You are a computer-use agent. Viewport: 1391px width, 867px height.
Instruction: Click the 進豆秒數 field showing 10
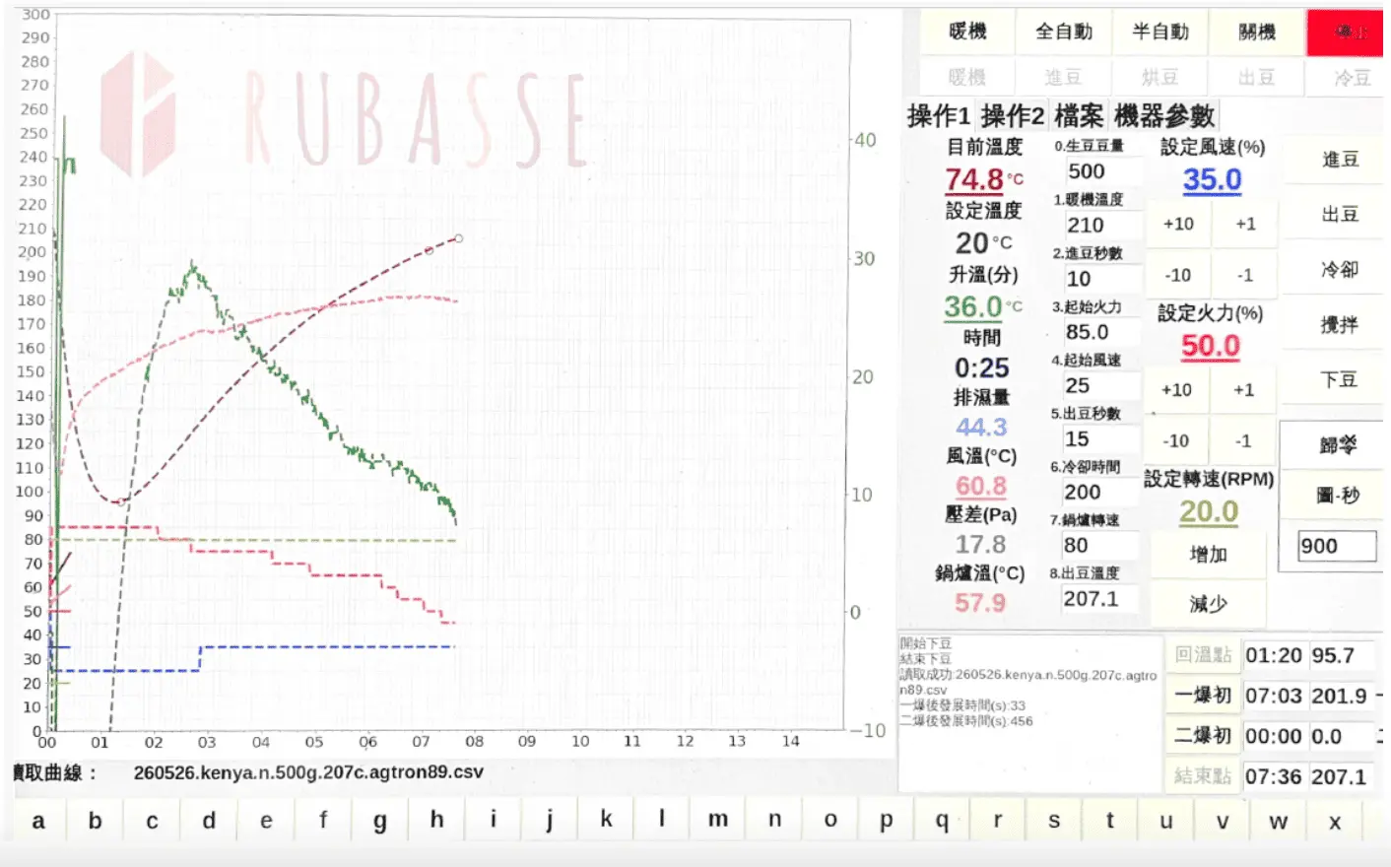[x=1100, y=279]
